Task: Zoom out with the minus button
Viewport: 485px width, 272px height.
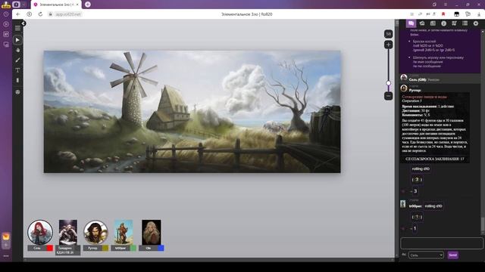Action: click(389, 96)
